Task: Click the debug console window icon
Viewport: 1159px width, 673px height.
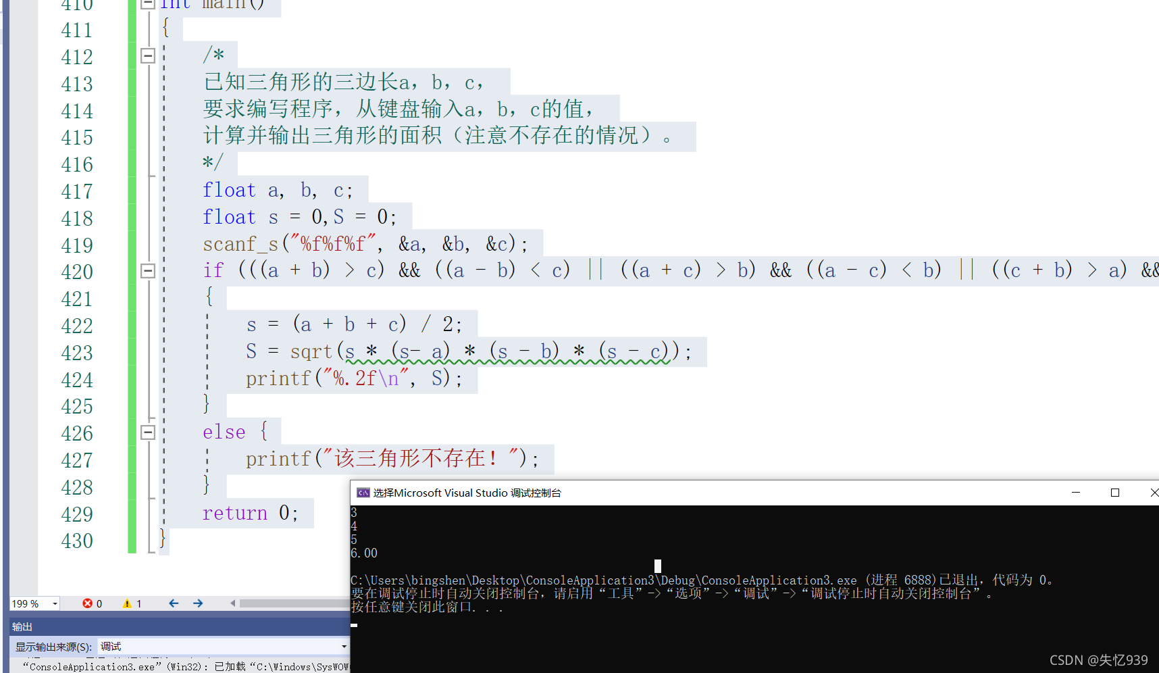Action: coord(363,493)
